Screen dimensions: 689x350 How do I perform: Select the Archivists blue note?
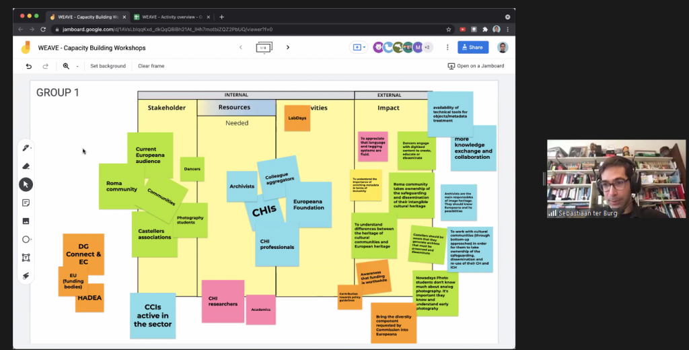242,186
